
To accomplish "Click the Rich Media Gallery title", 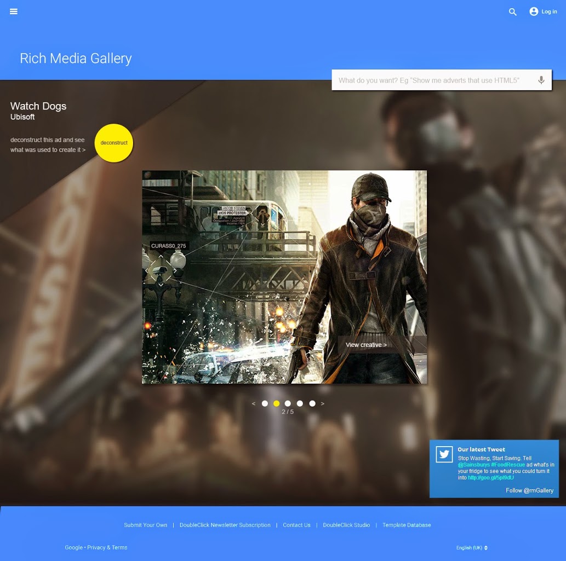I will tap(76, 58).
